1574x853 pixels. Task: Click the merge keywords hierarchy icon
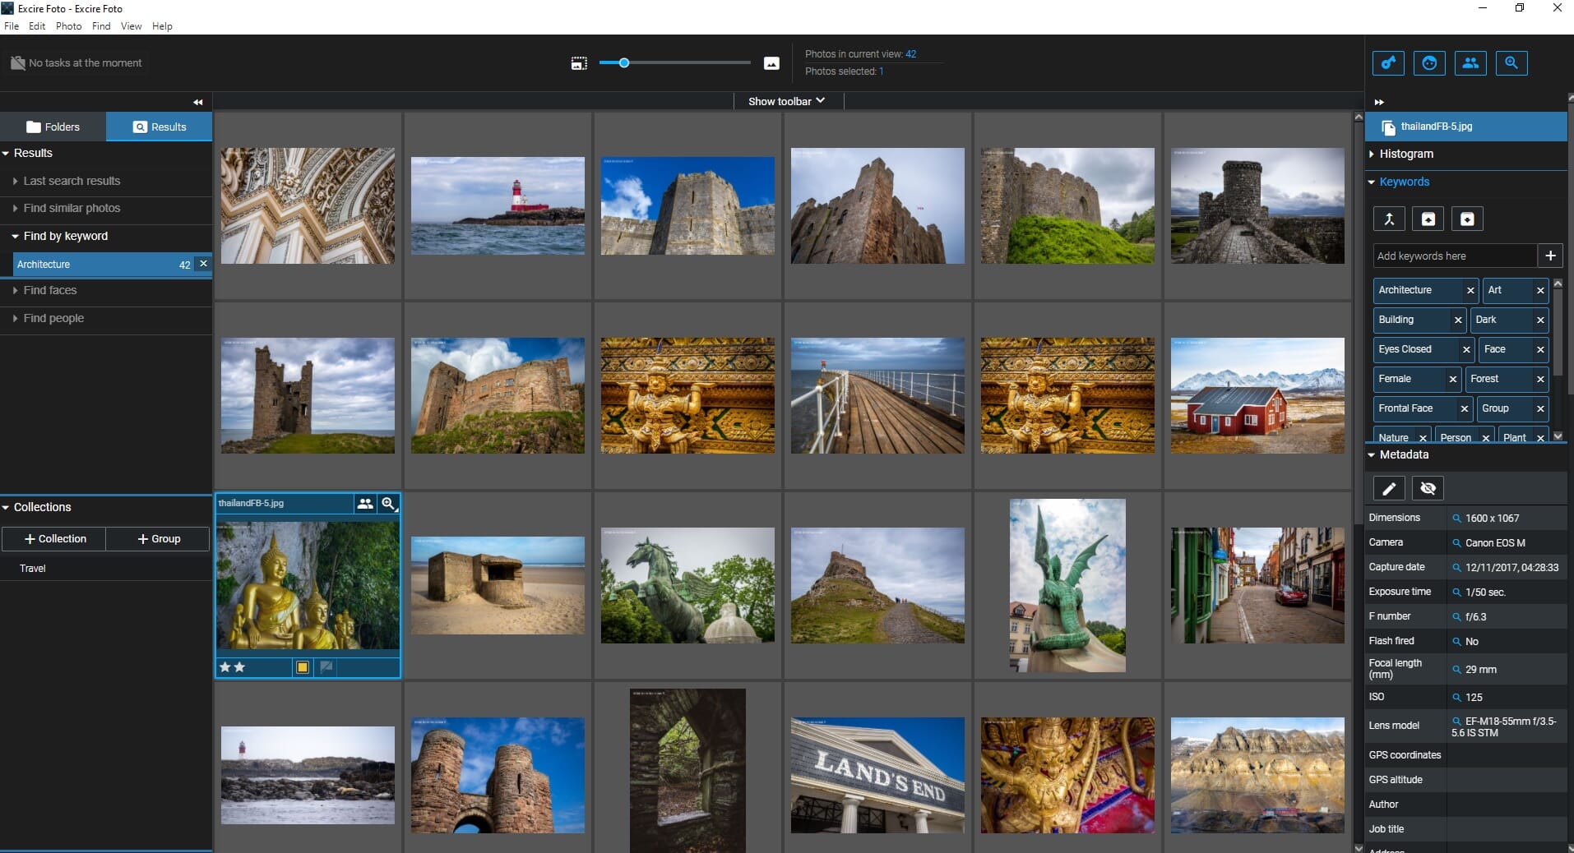tap(1389, 219)
